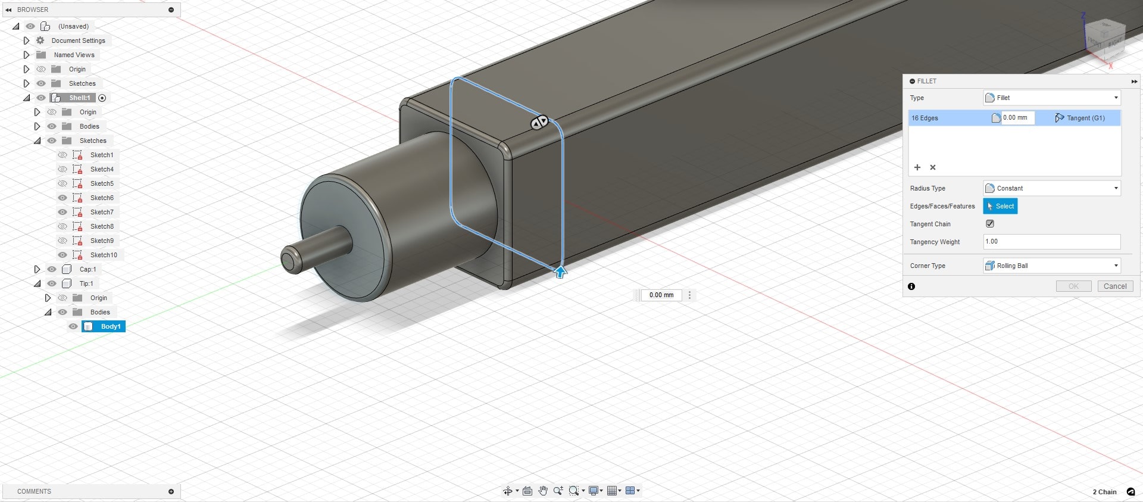
Task: Activate Shell:1 component radio button
Action: click(x=102, y=98)
